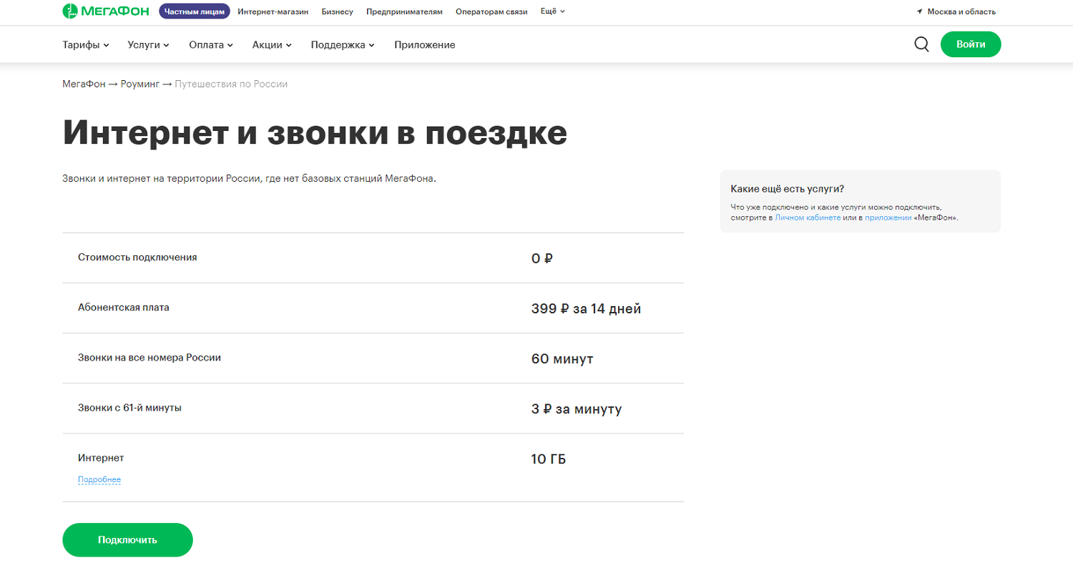Expand the Услуги menu

pyautogui.click(x=149, y=44)
